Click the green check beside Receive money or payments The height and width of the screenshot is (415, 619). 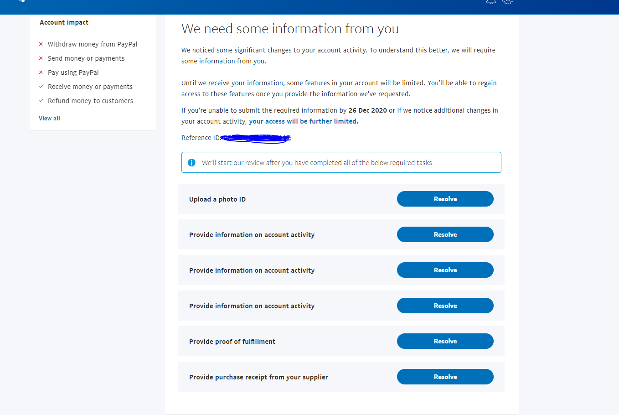tap(41, 87)
